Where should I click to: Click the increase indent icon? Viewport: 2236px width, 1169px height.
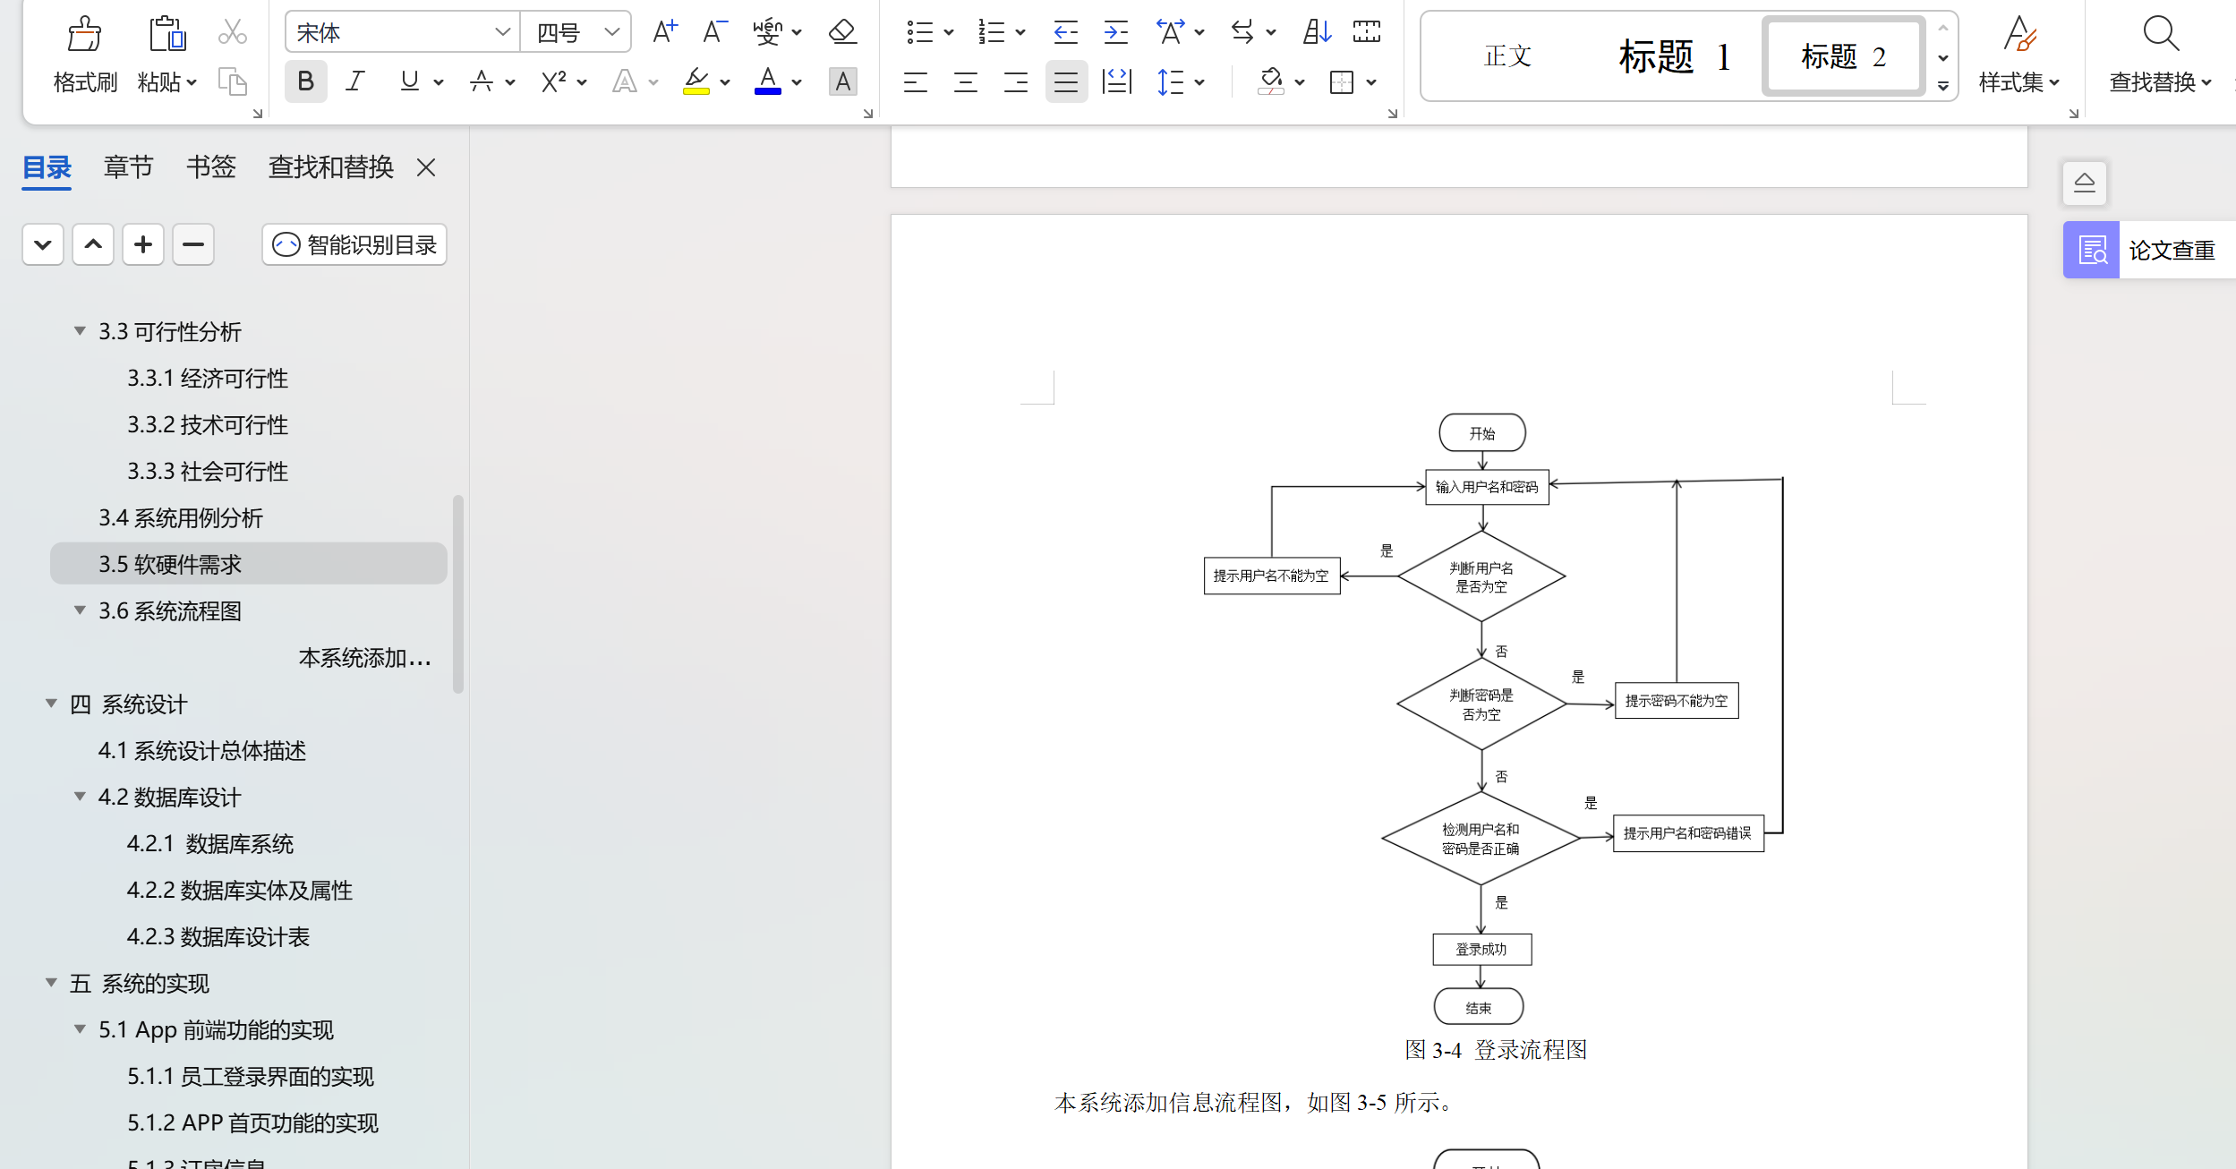(1115, 32)
